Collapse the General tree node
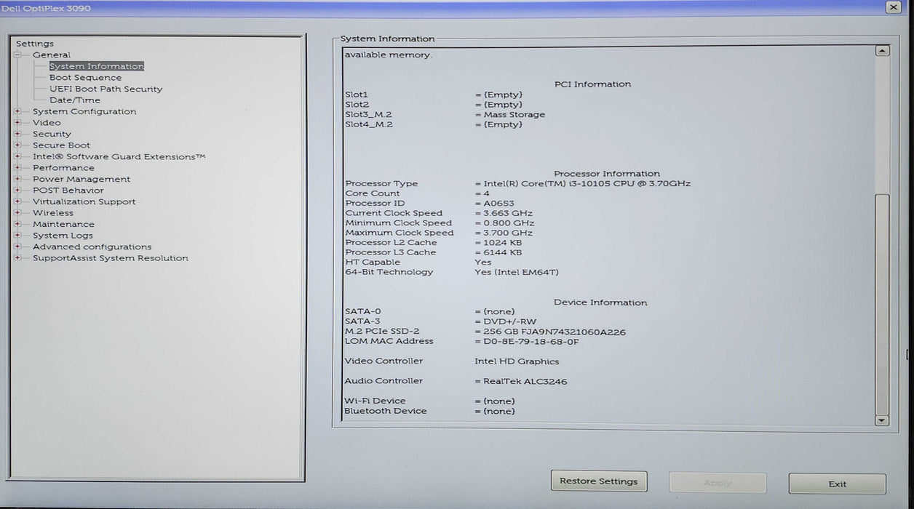This screenshot has width=914, height=509. pos(17,55)
